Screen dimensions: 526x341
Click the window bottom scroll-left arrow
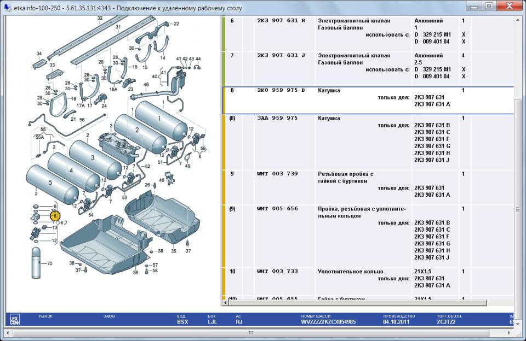coord(8,333)
